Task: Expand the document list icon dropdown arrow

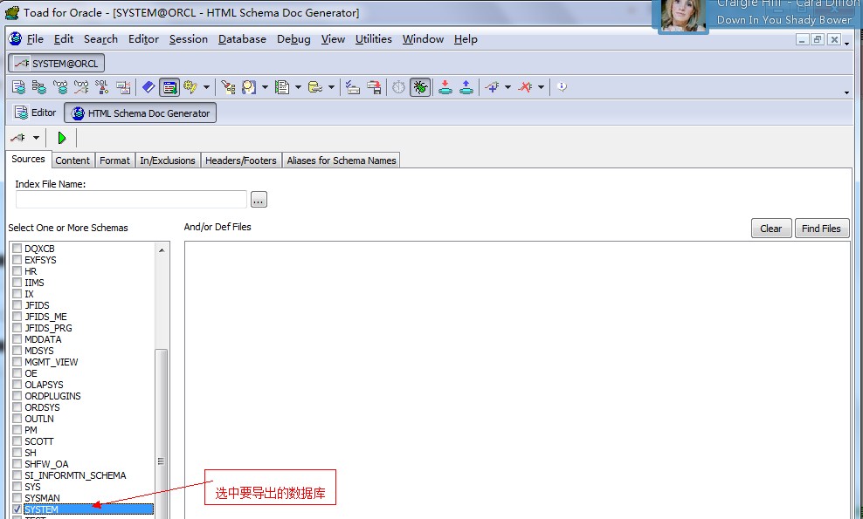Action: [298, 87]
